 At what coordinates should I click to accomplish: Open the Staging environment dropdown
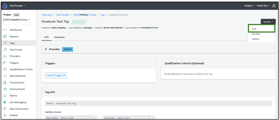coord(249,6)
